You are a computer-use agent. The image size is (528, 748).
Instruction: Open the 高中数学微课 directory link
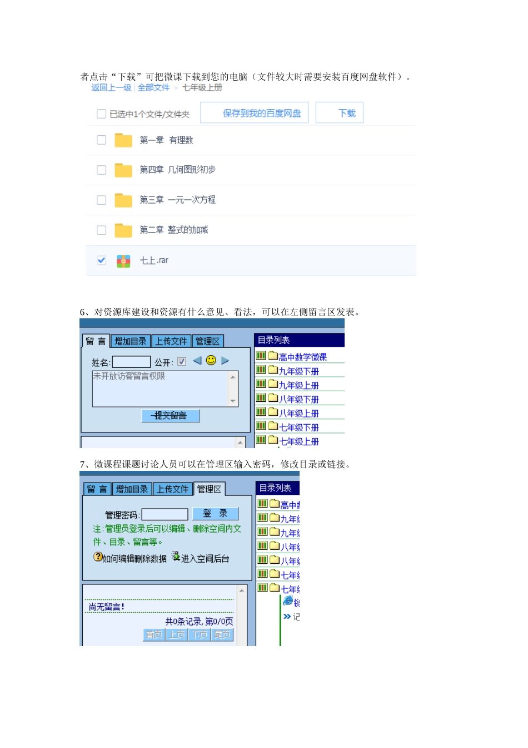(x=302, y=357)
